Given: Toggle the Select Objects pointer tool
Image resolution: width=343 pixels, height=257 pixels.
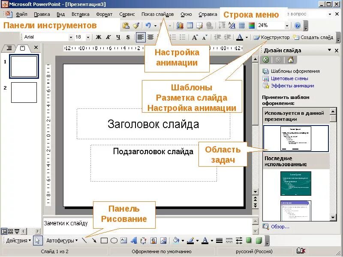Looking at the screenshot, I should tap(38, 241).
